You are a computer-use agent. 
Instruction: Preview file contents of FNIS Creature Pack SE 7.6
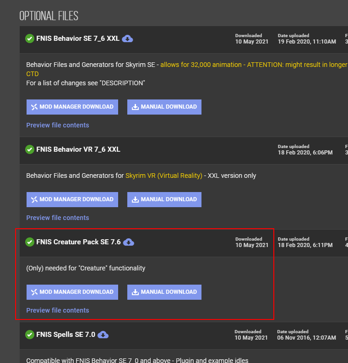click(58, 310)
